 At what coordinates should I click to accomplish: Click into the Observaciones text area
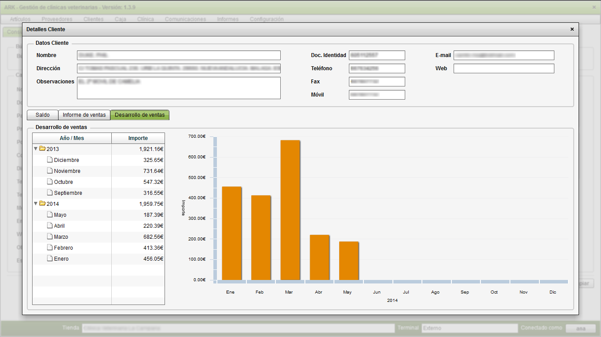[x=179, y=88]
